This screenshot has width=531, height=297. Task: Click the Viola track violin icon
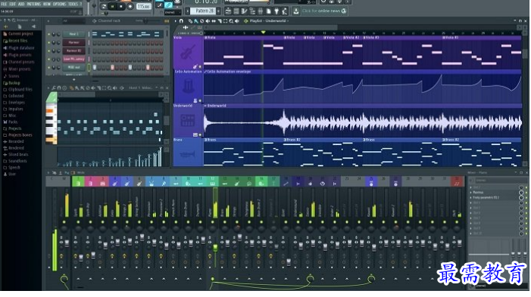(188, 52)
